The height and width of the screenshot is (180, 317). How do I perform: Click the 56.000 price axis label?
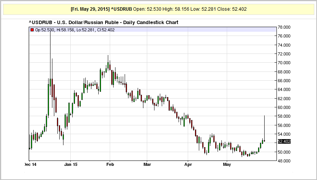pyautogui.click(x=284, y=125)
